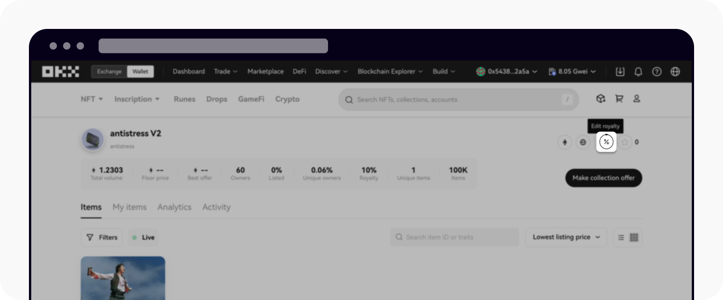Open the first NFT item thumbnail
Screen dimensions: 723x300
click(x=123, y=278)
